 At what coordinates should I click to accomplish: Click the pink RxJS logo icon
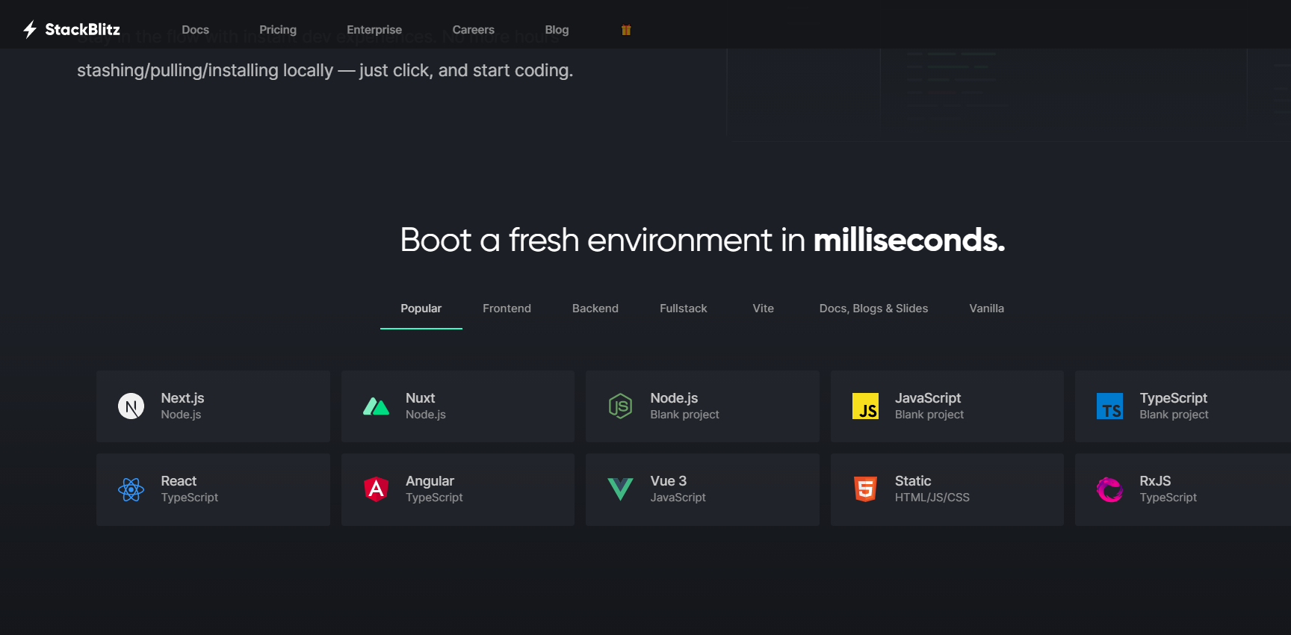click(1109, 489)
